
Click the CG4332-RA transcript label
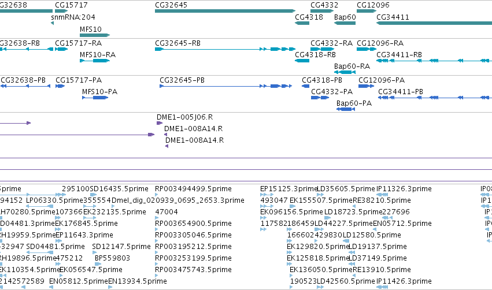click(332, 43)
